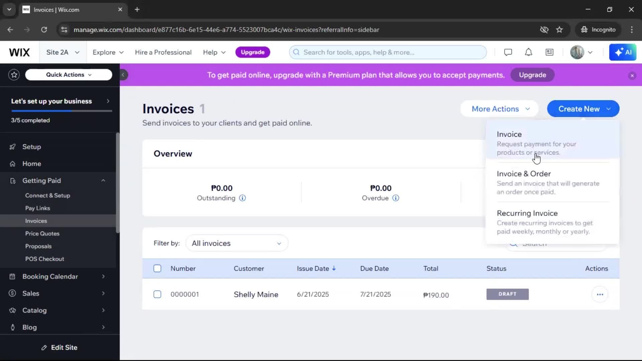Screen dimensions: 642x361
Task: Expand the Explore menu
Action: (x=108, y=52)
